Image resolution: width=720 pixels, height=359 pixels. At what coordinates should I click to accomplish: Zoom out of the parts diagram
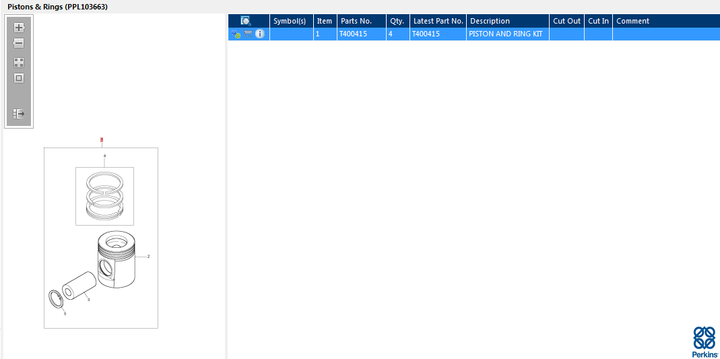(18, 44)
